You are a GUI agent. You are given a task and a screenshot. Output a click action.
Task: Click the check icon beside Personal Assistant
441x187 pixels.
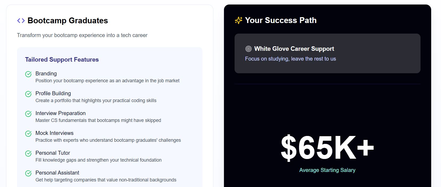pos(28,174)
